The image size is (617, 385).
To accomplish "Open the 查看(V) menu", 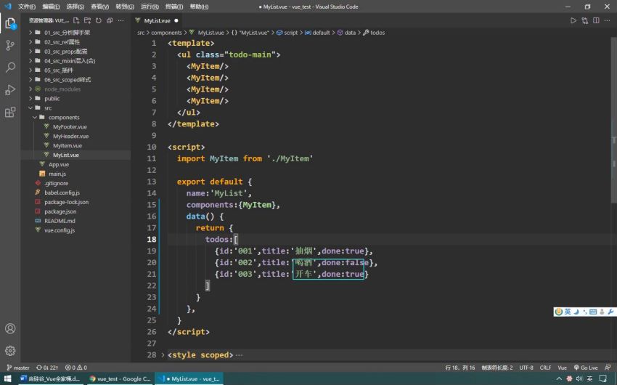I will 99,7.
